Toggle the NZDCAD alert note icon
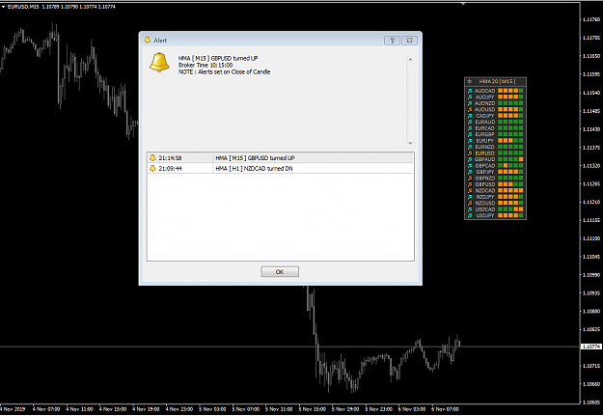 [x=470, y=190]
